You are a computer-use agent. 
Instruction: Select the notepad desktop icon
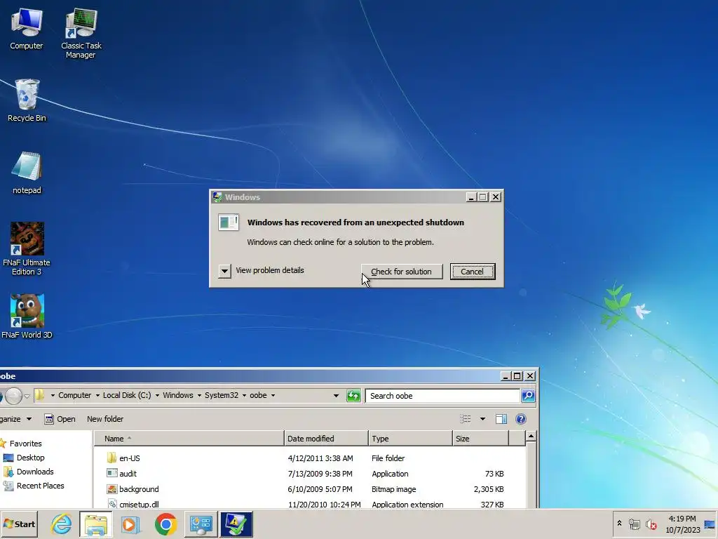pos(27,173)
